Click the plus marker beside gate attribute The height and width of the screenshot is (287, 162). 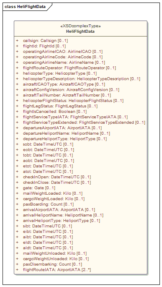[x=17, y=188]
